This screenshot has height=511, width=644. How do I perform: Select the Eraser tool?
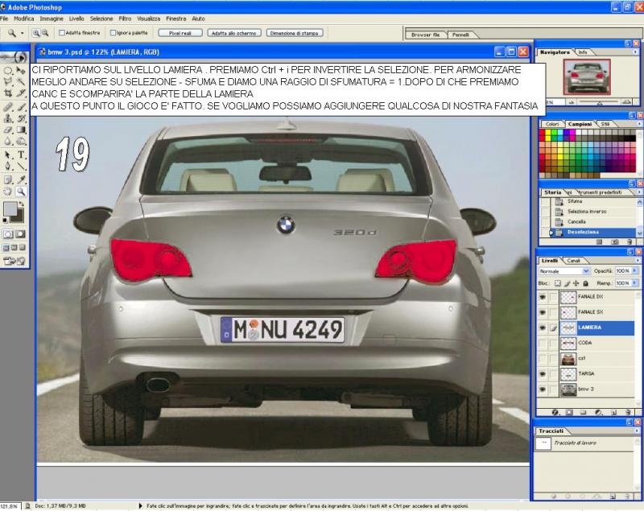click(8, 130)
